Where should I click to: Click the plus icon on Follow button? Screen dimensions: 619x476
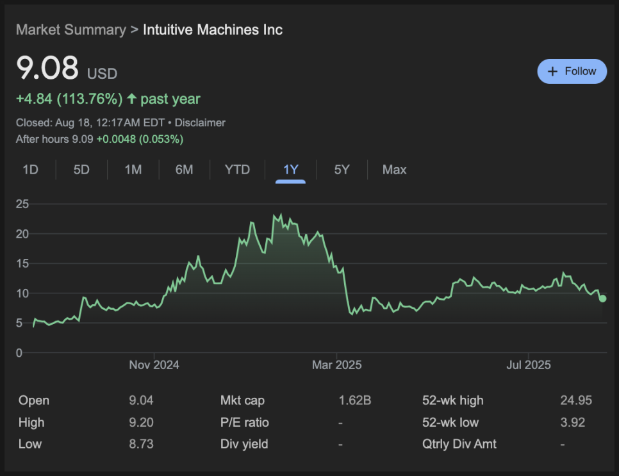pos(552,72)
